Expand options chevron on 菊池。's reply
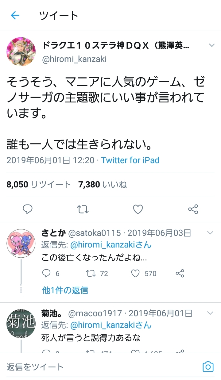Screen dimensions: 221x380 [210, 313]
